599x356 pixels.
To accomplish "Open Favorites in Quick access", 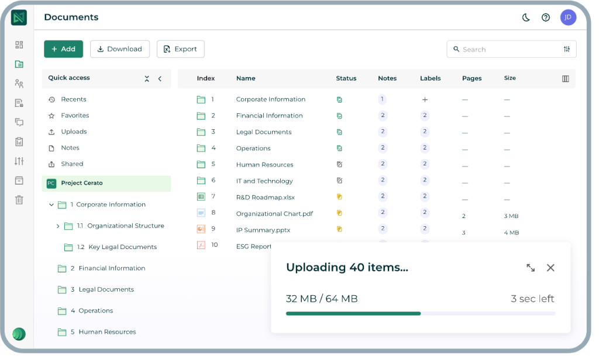I will coord(75,116).
